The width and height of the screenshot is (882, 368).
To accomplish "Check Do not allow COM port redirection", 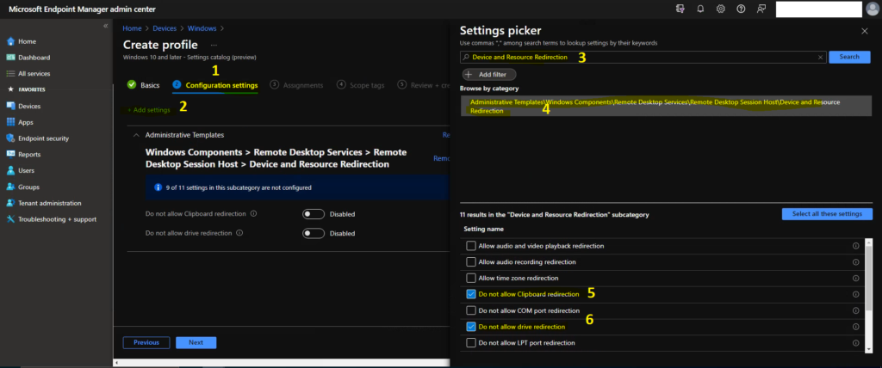I will pos(471,310).
